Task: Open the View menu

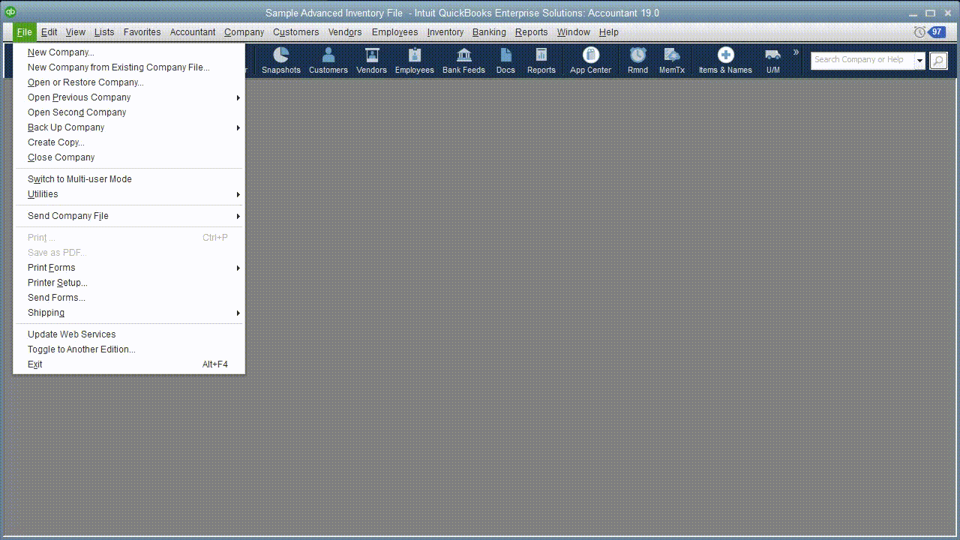Action: [75, 32]
